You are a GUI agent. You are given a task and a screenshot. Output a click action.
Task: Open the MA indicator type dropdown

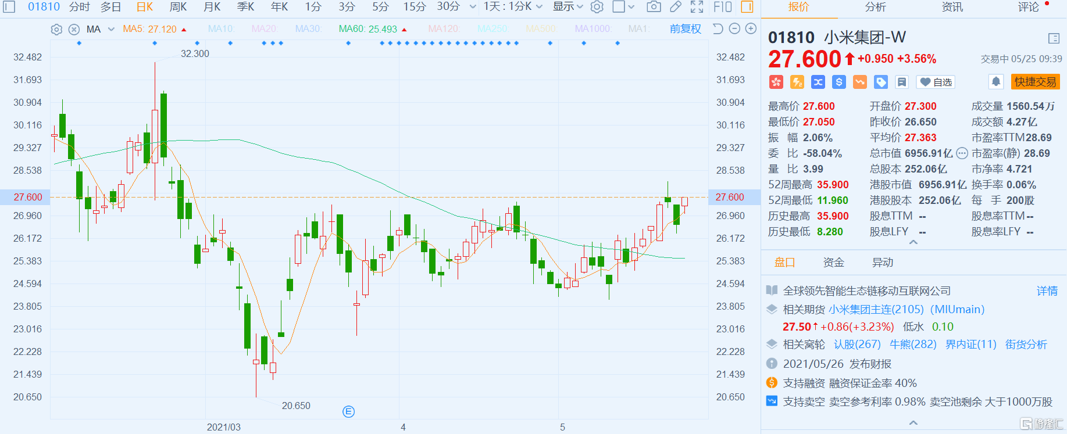tap(111, 29)
